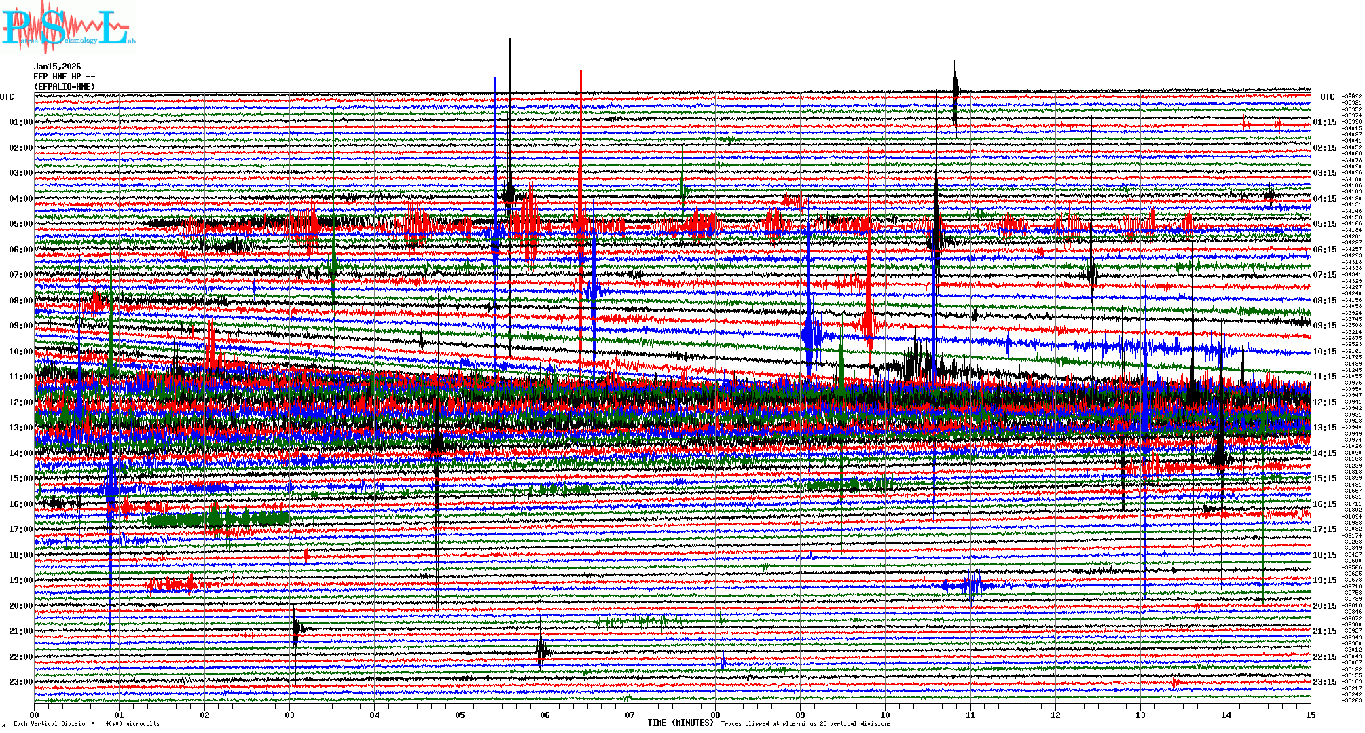Select the 20:15 marker on right axis
Viewport: 1365px width, 733px height.
coord(1324,606)
